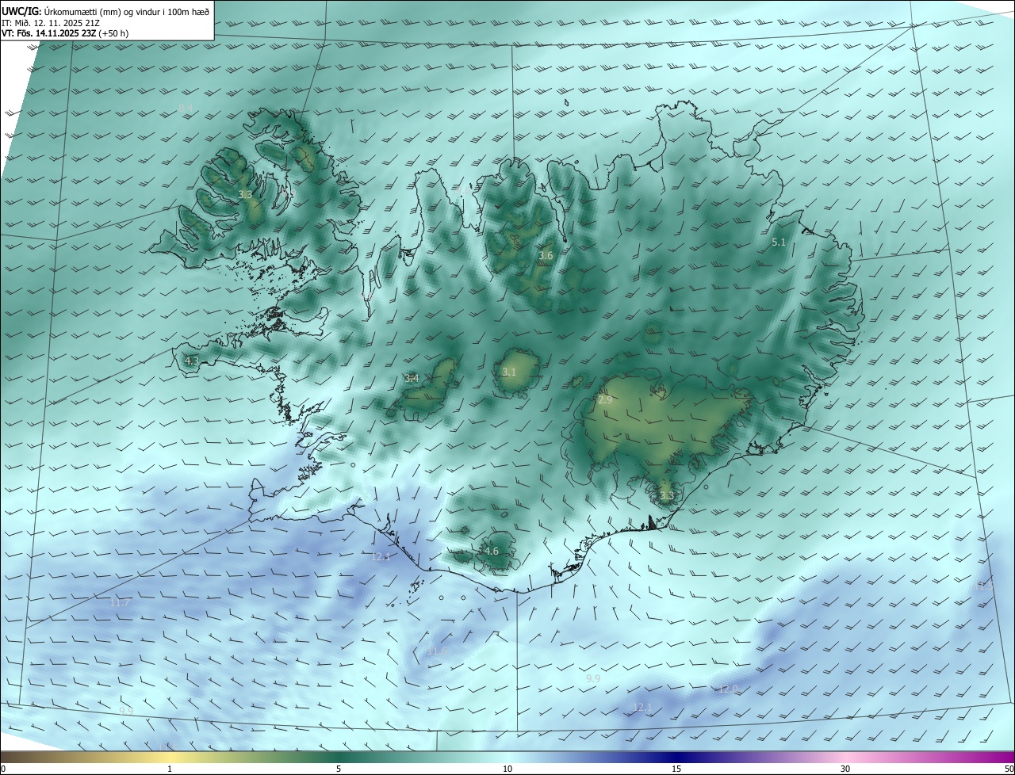Click the 3.4 value on Langjökull glacier
The width and height of the screenshot is (1015, 775).
tap(412, 379)
